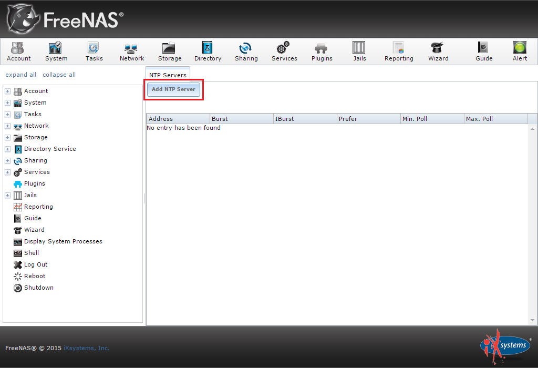The width and height of the screenshot is (538, 368).
Task: Select the Reboot label in tree
Action: [x=35, y=277]
